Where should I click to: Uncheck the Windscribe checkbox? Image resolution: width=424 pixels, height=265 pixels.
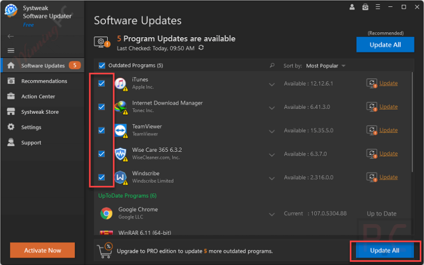[102, 177]
